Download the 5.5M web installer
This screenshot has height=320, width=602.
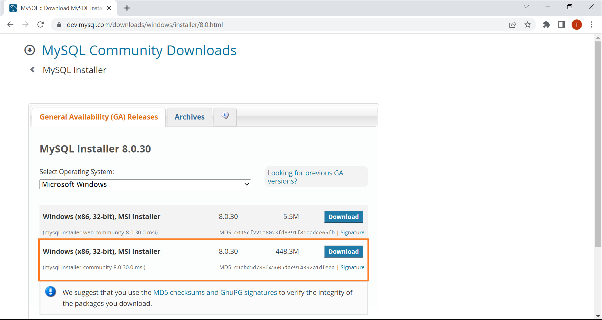point(344,217)
